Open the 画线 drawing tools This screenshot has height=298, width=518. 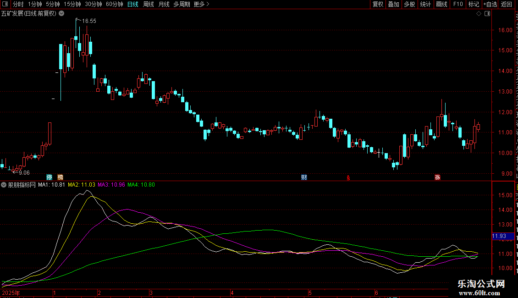441,4
